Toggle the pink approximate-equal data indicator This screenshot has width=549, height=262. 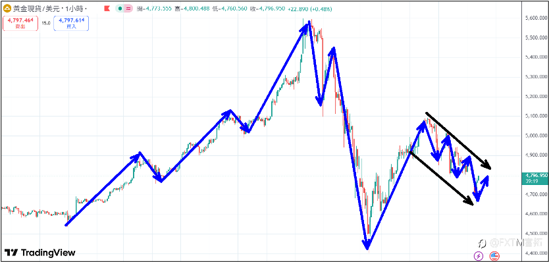128,8
